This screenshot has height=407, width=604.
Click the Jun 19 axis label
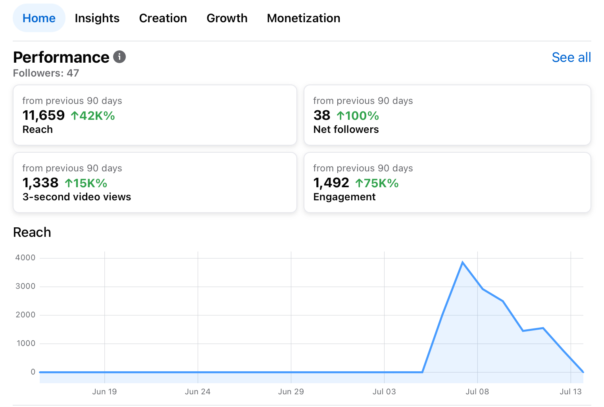105,392
